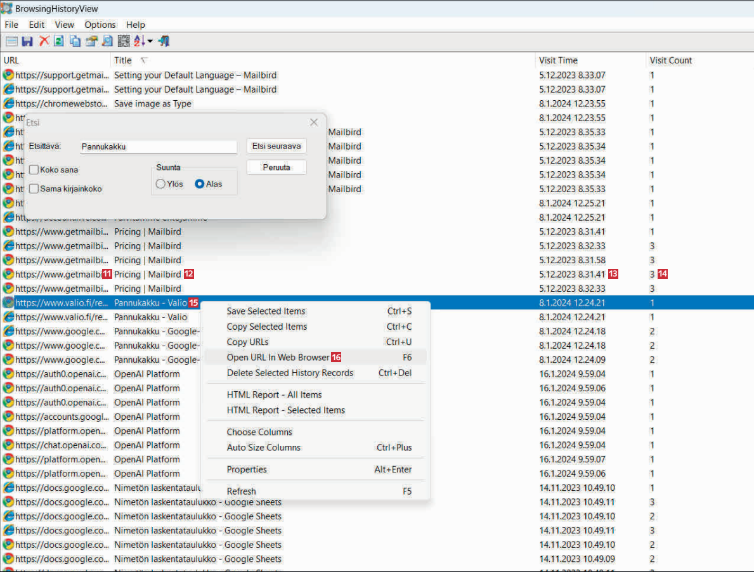Click the Properties toolbar icon
The width and height of the screenshot is (754, 572).
coord(91,41)
